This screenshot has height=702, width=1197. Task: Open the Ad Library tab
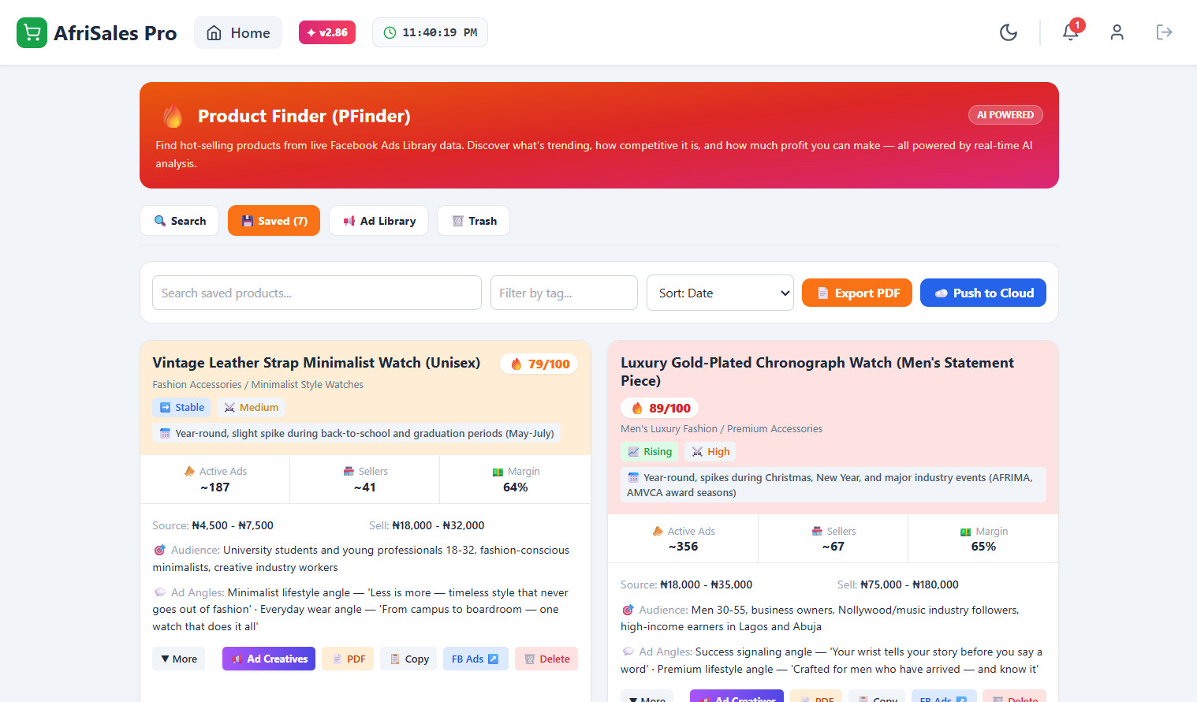tap(378, 221)
